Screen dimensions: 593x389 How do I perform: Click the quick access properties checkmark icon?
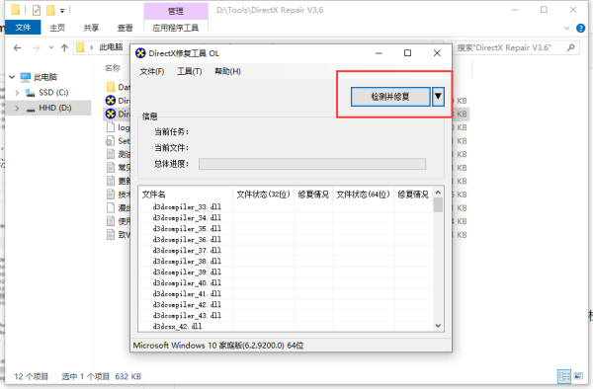[x=37, y=10]
